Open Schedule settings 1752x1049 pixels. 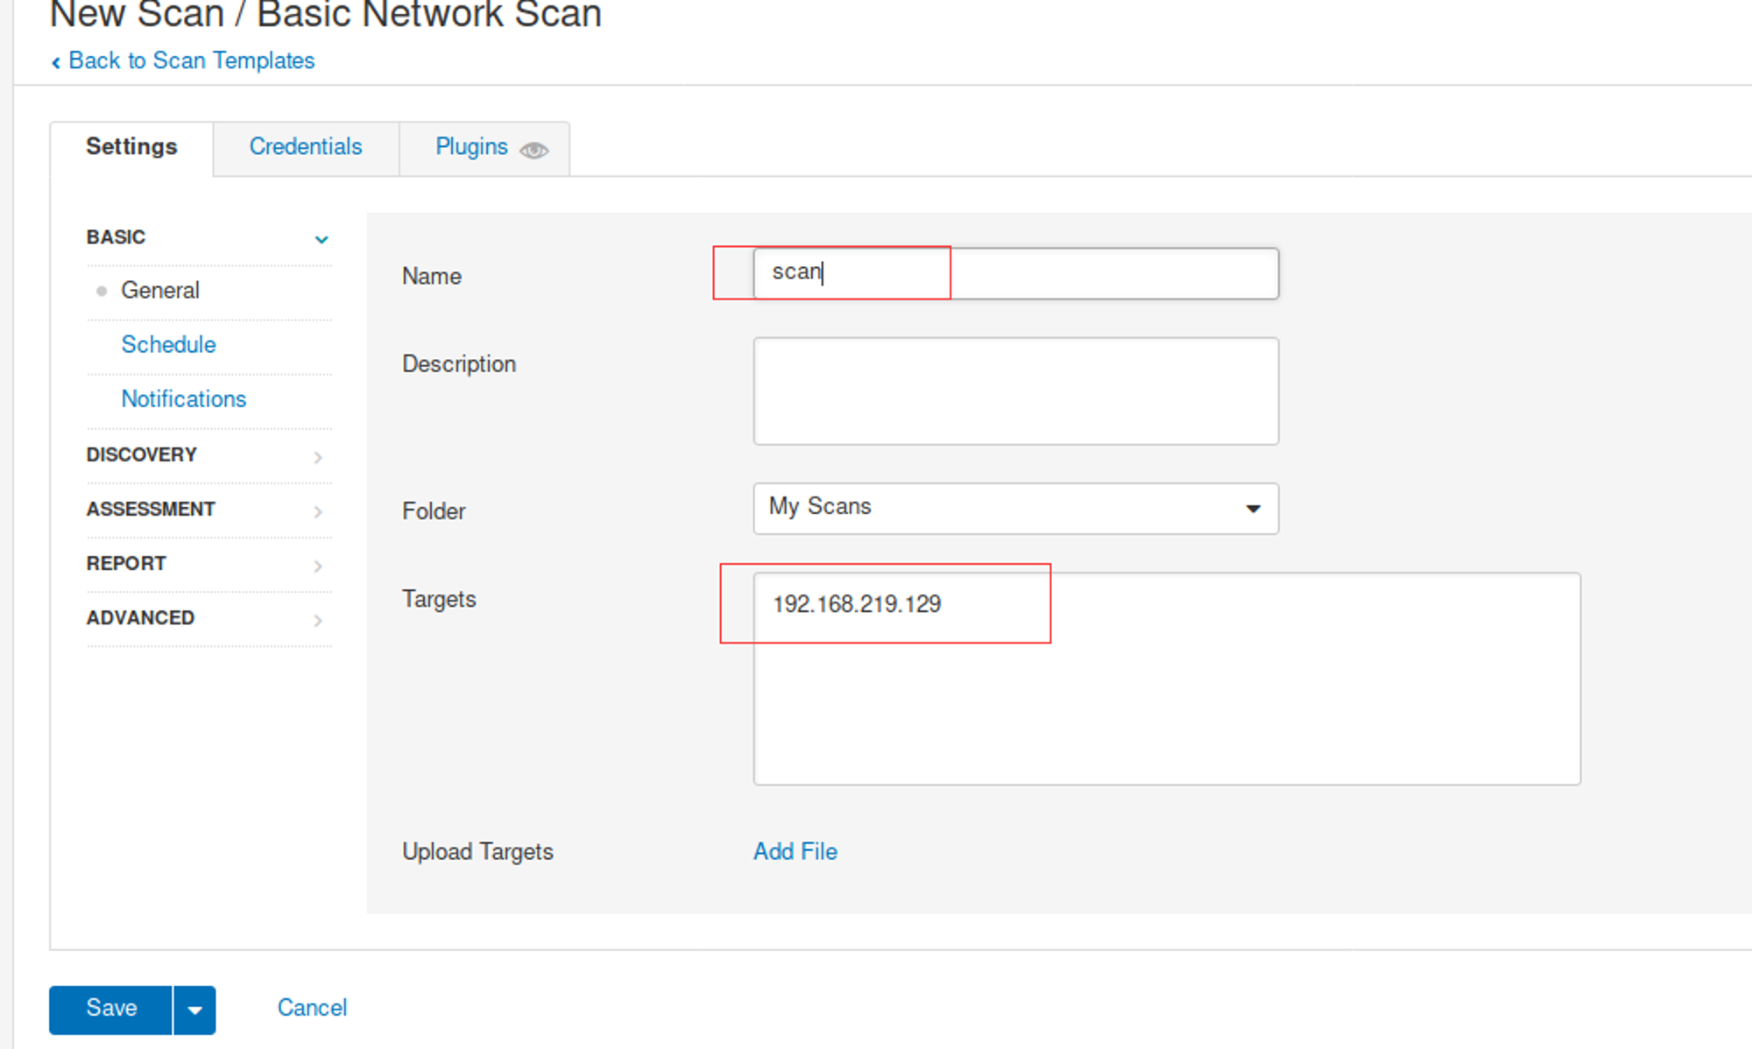tap(168, 344)
